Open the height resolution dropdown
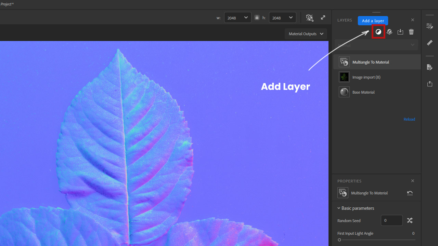 [283, 18]
